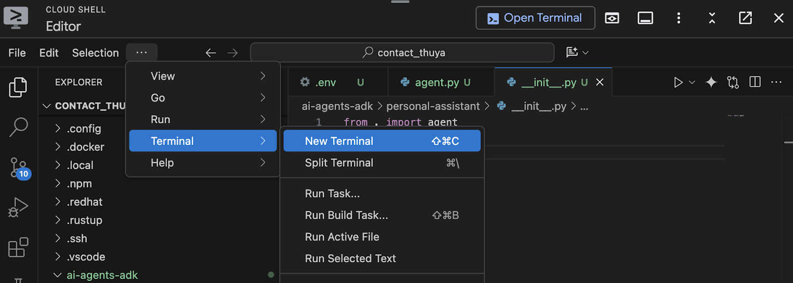
Task: Split the editor right using layout icon
Action: coord(755,82)
